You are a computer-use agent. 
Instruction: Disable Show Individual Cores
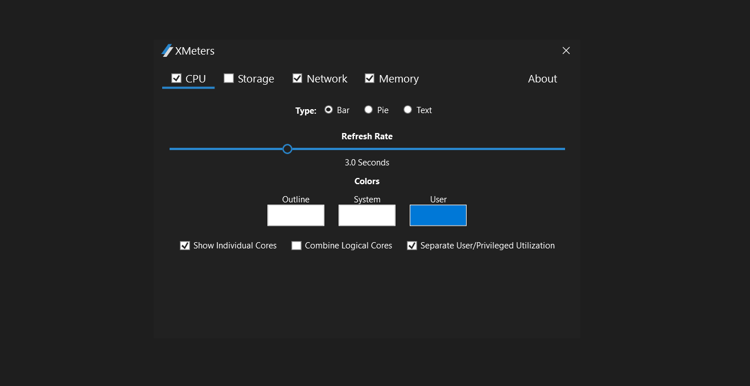point(185,245)
